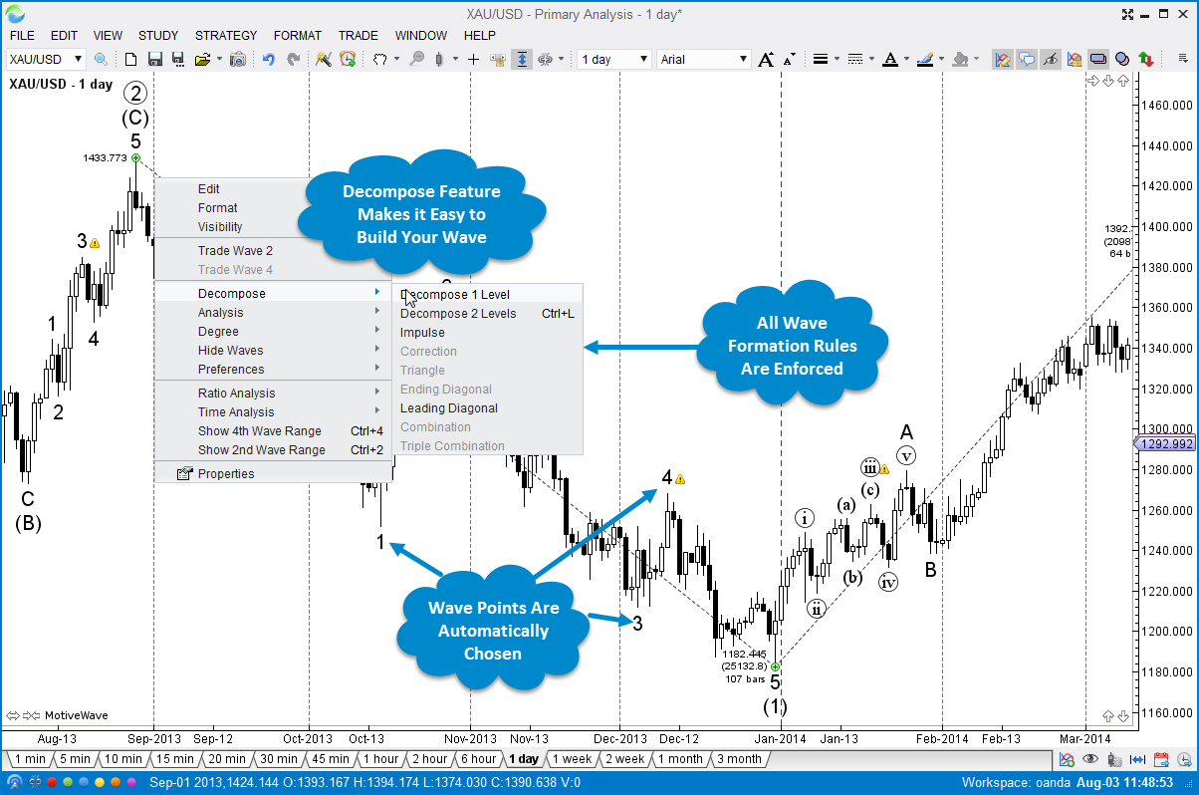Select Impulse in the Decompose submenu
The width and height of the screenshot is (1199, 795).
pos(488,333)
